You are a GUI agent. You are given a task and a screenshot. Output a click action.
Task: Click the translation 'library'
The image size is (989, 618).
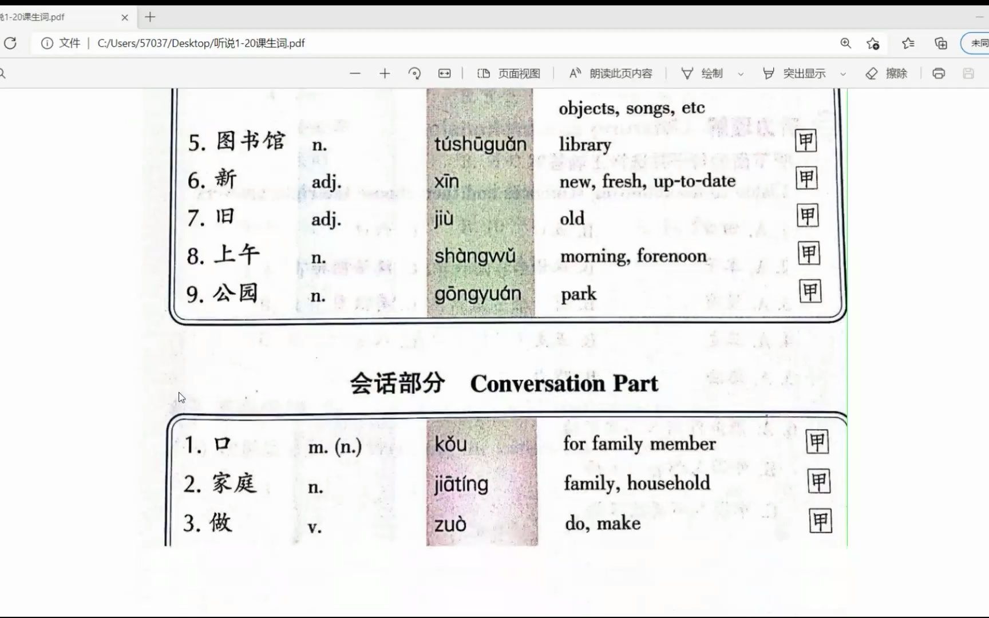click(x=585, y=144)
